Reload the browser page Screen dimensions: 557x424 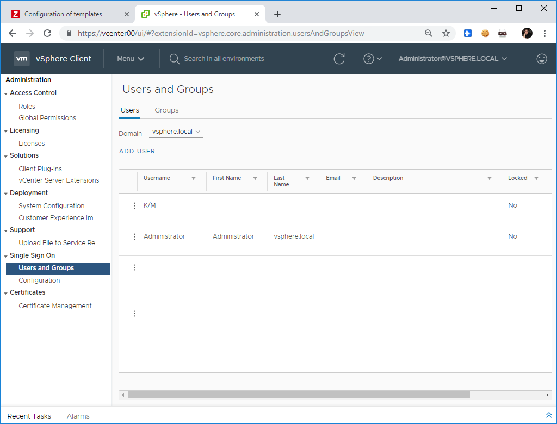(47, 33)
